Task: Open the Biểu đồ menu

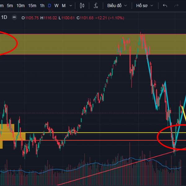Action: coord(114,6)
